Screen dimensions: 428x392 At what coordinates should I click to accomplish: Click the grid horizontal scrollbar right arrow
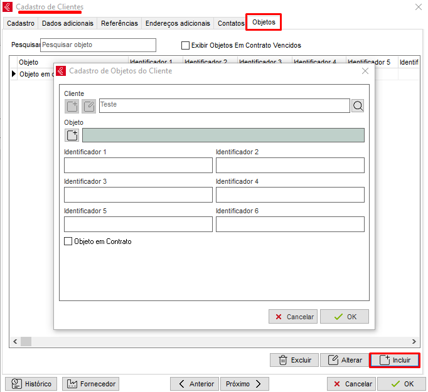coord(414,342)
